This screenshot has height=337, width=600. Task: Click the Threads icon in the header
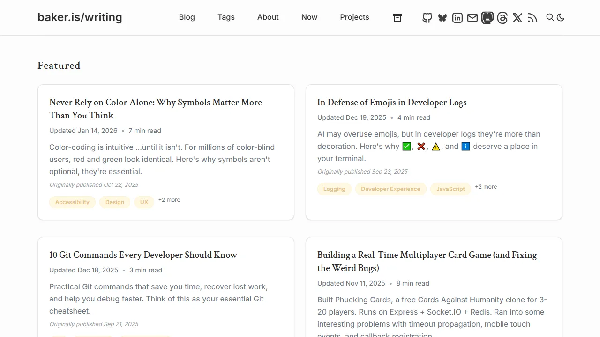click(x=502, y=17)
